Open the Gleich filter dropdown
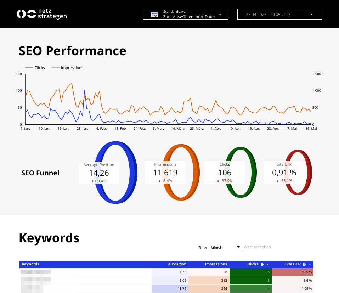 [x=226, y=247]
